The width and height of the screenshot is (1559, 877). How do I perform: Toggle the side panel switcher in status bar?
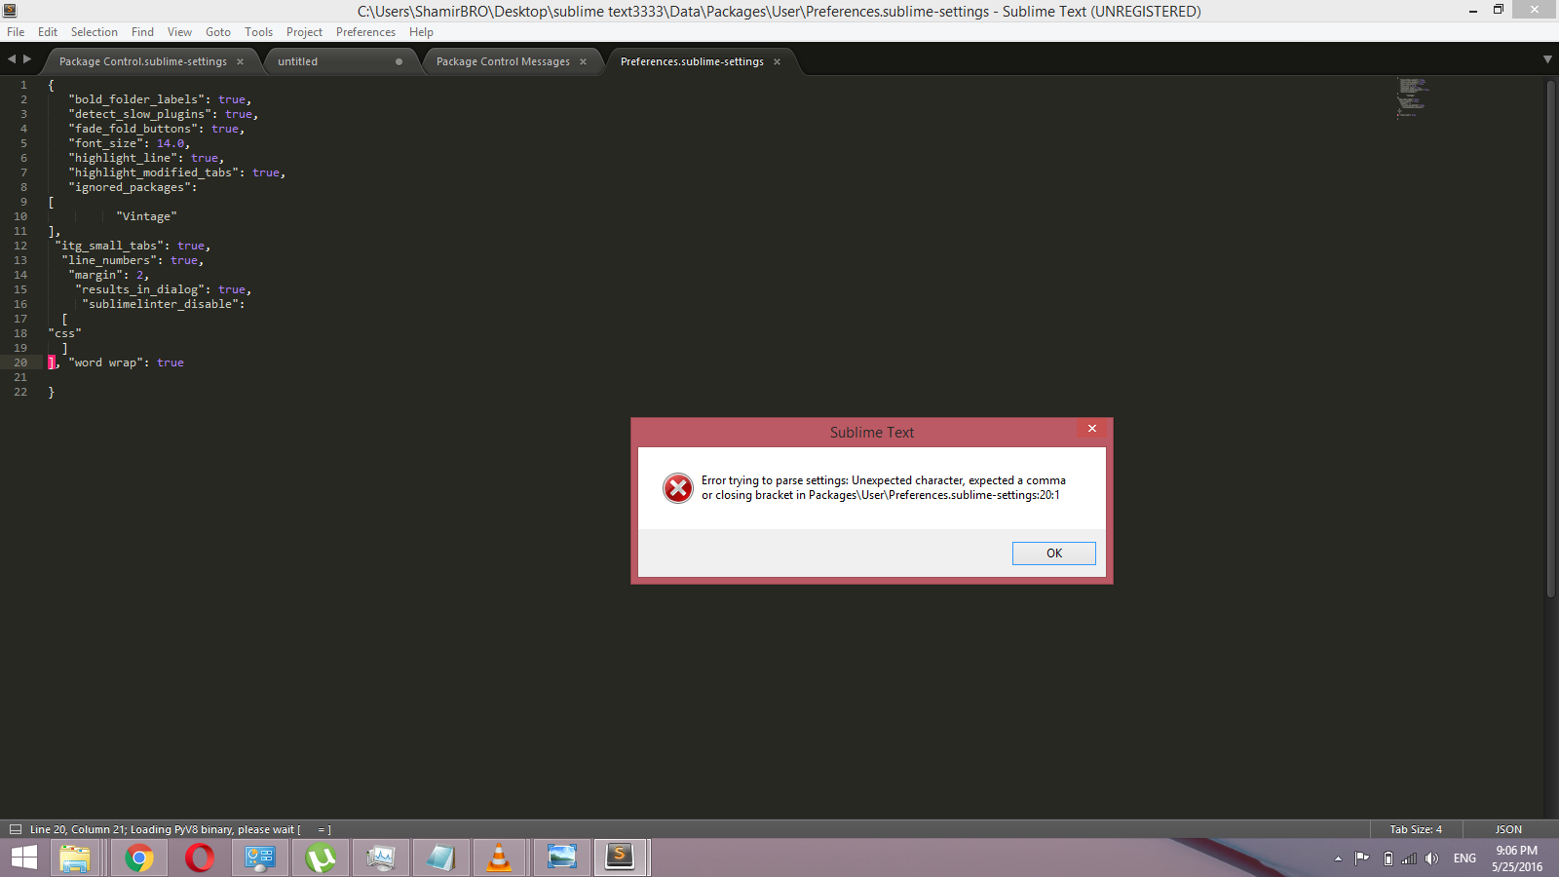[x=15, y=829]
